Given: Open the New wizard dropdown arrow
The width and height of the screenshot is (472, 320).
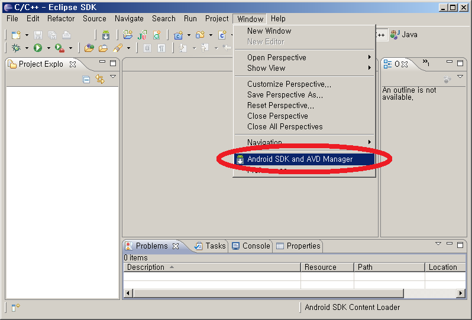Looking at the screenshot, I should tap(27, 35).
